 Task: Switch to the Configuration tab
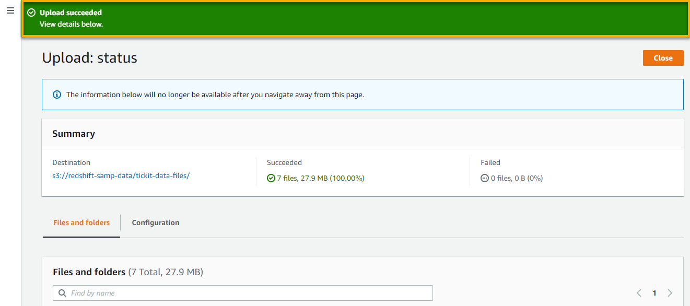coord(156,222)
